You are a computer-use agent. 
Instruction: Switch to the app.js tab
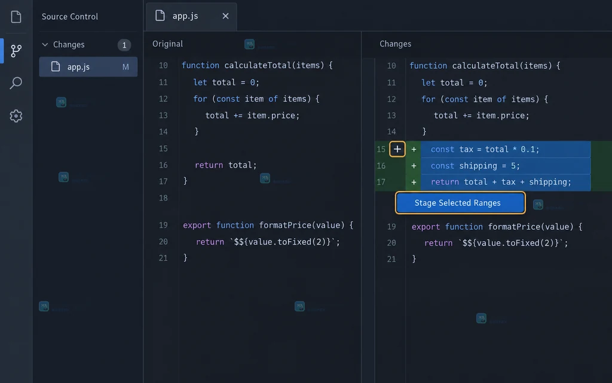(x=191, y=16)
